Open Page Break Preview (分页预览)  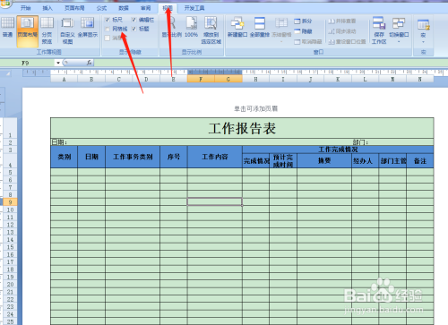pyautogui.click(x=47, y=31)
